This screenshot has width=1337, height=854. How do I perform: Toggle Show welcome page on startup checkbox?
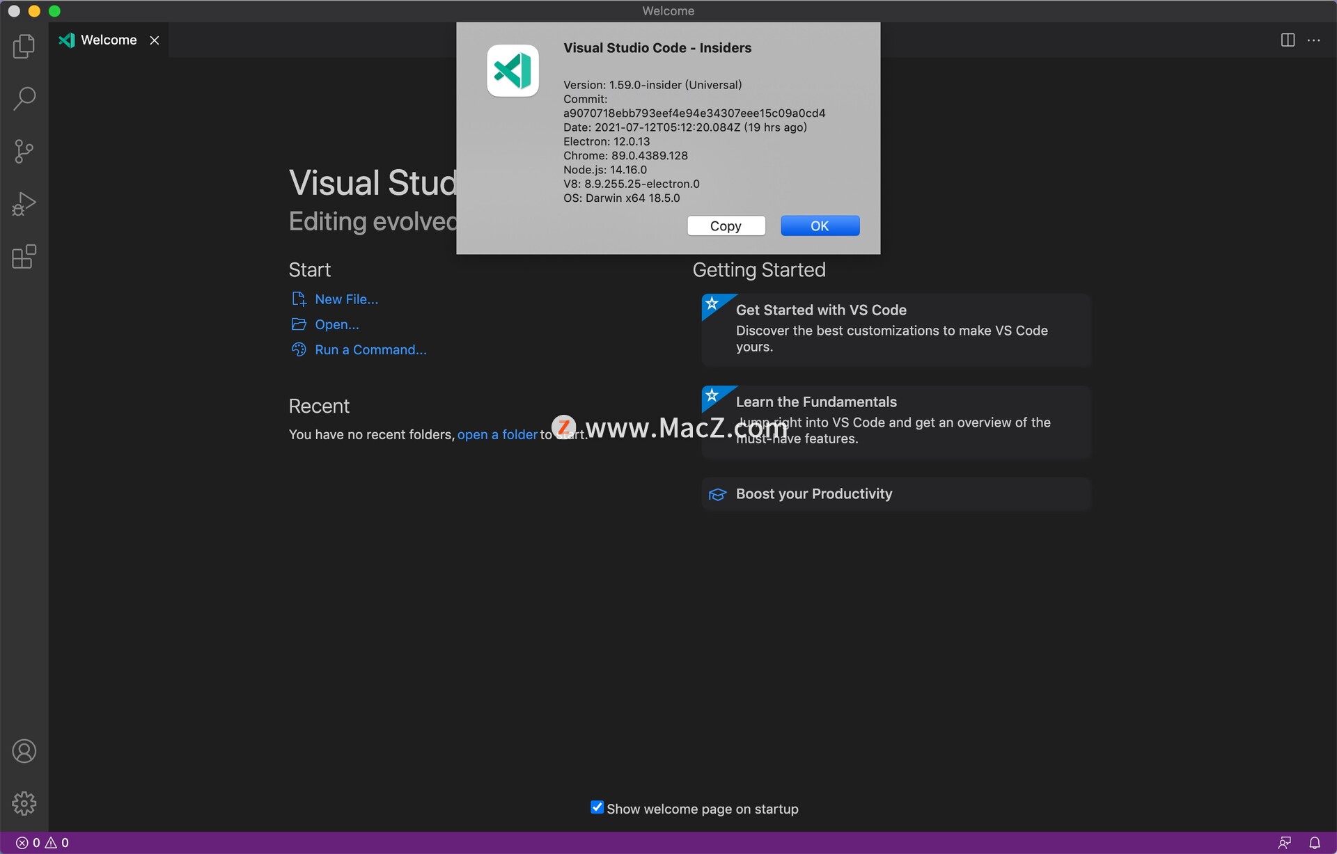point(597,807)
